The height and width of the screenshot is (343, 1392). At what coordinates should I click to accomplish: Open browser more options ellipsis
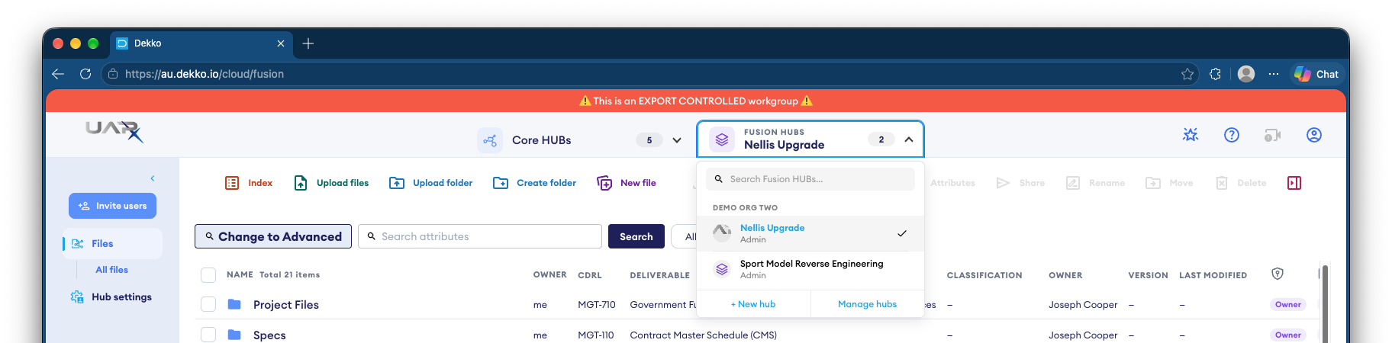(1274, 74)
